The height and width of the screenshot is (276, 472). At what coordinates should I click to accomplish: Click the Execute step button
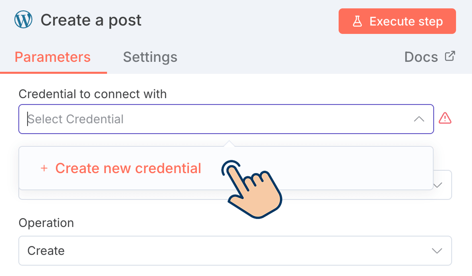[397, 21]
